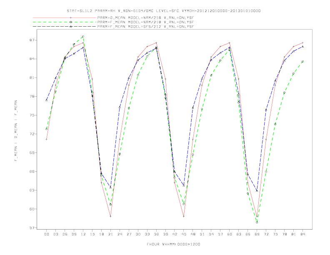Click x-axis forecast hour label 21
This screenshot has height=255, width=330.
click(110, 234)
